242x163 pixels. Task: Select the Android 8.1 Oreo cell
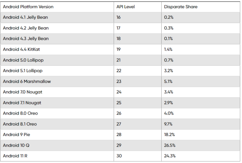(57, 124)
